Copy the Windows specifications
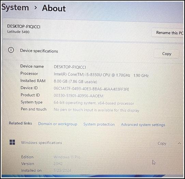 point(162,143)
